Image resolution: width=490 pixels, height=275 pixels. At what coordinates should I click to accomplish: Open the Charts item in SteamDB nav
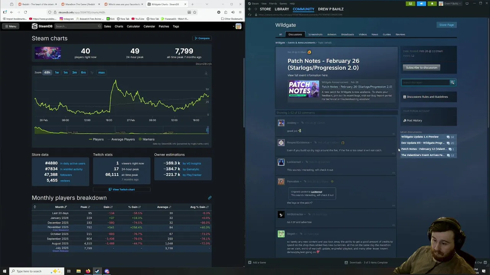pos(119,26)
